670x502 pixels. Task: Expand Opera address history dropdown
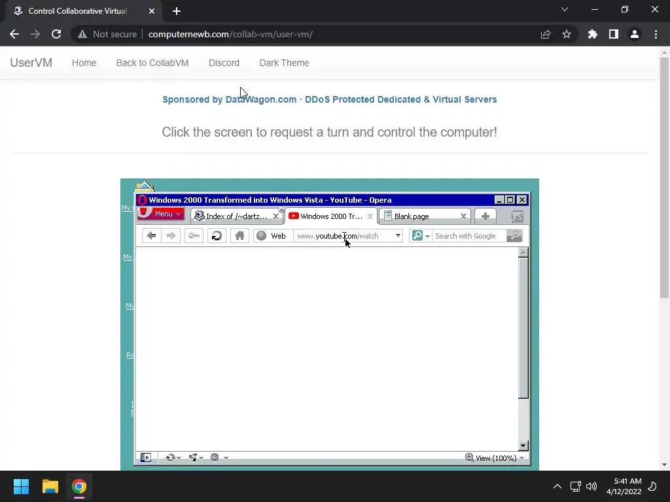(x=398, y=235)
